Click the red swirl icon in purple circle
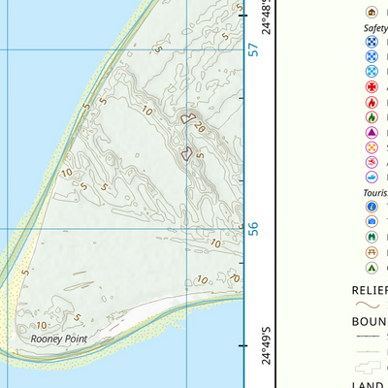This screenshot has height=388, width=388. tap(372, 162)
